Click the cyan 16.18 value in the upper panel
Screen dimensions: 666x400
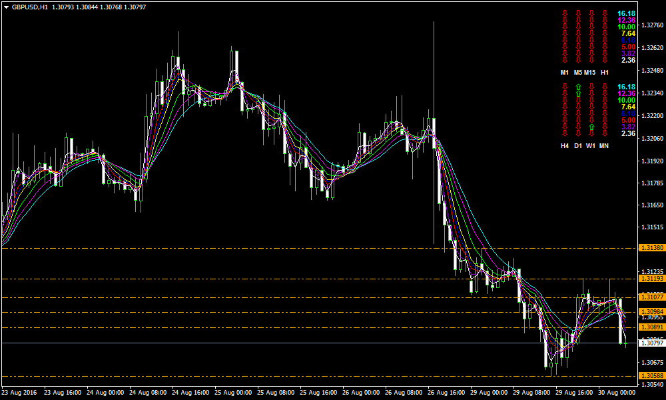tap(626, 13)
